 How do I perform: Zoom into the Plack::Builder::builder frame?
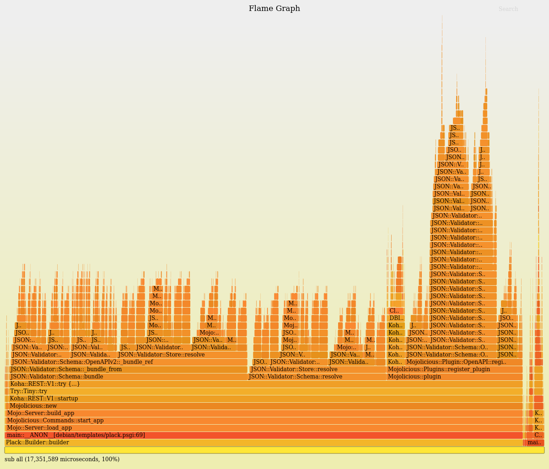point(263,442)
